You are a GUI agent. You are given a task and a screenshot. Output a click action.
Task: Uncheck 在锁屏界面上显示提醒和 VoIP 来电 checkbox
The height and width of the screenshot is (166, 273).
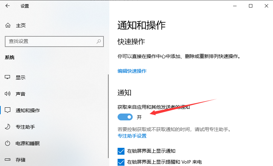[121, 162]
